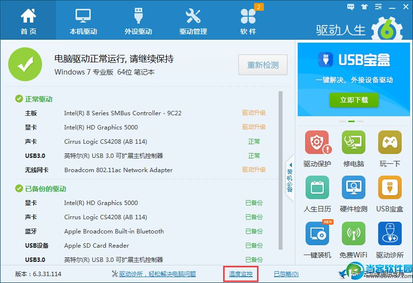
Task: Select Apple SD Card Reader row
Action: (x=145, y=246)
